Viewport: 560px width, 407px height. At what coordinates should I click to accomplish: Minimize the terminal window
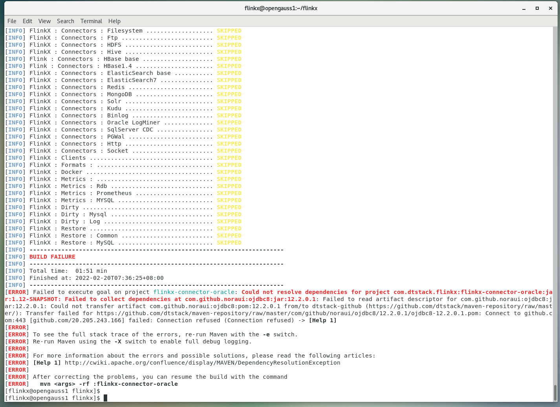524,8
